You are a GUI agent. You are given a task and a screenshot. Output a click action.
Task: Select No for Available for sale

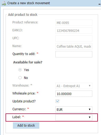(x=20, y=78)
